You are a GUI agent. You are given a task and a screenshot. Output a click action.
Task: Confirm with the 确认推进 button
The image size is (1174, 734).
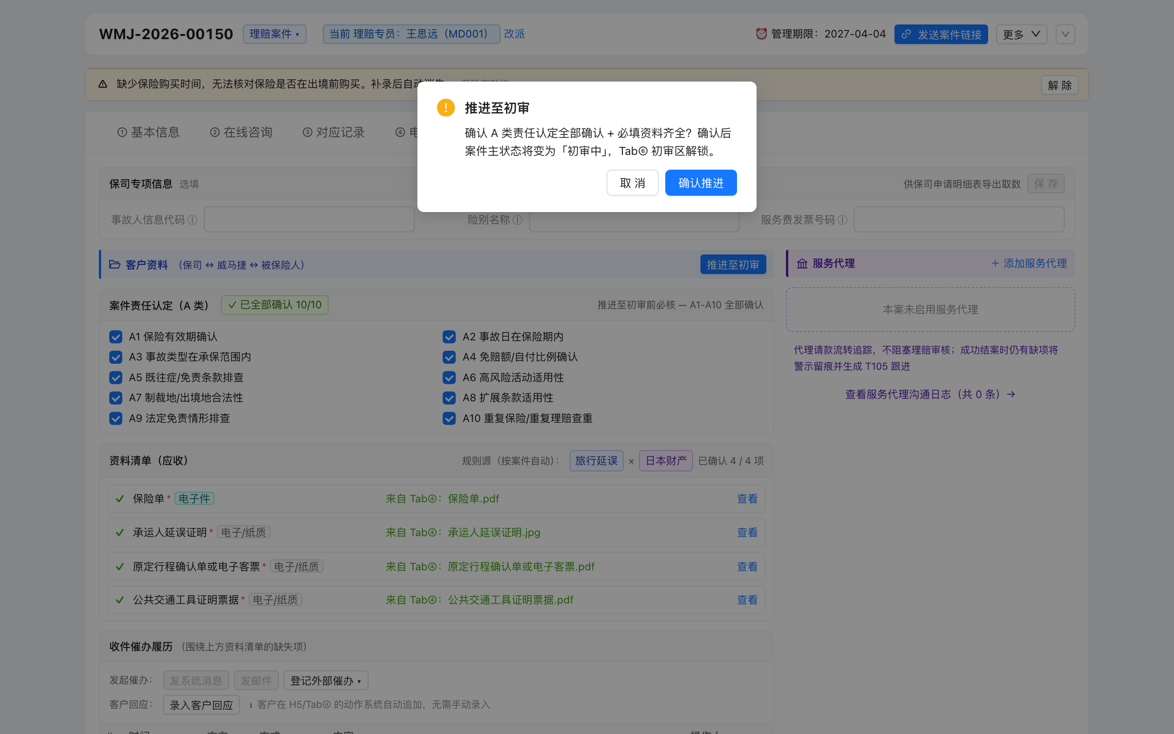pos(701,183)
